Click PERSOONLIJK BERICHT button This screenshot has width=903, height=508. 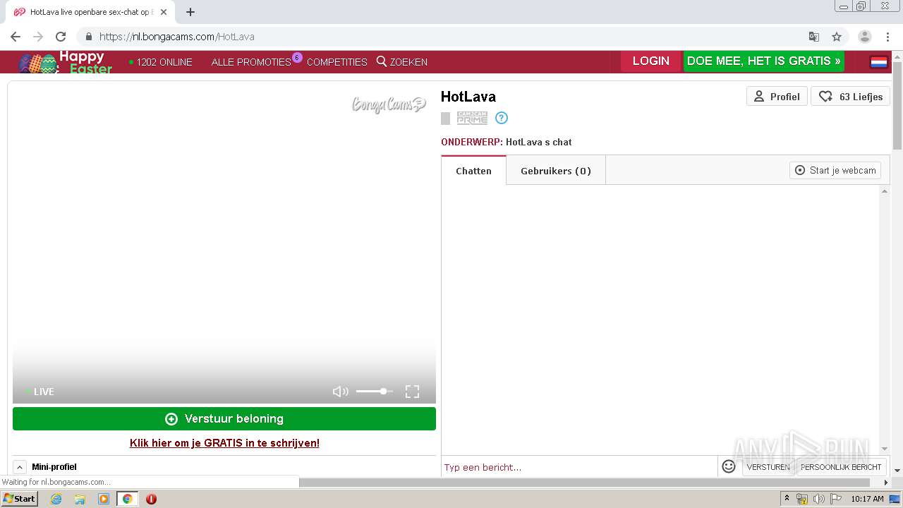(841, 467)
